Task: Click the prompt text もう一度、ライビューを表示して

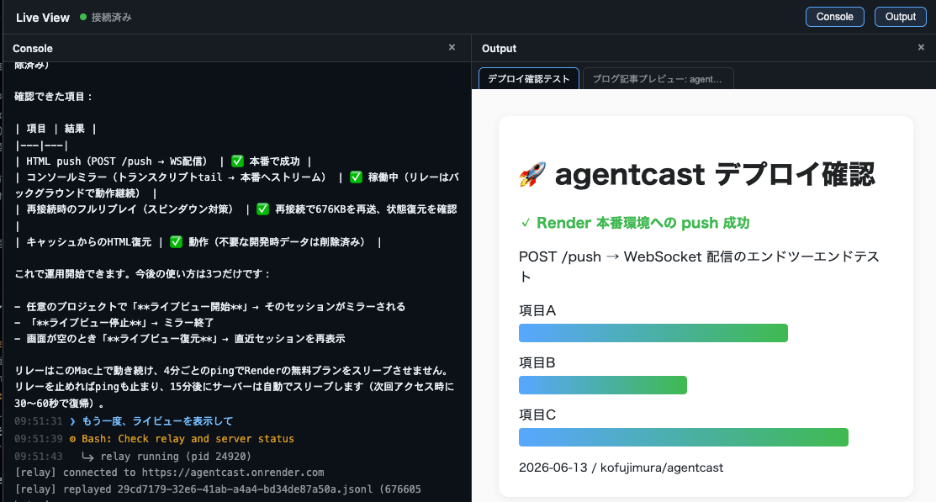Action: pyautogui.click(x=157, y=421)
